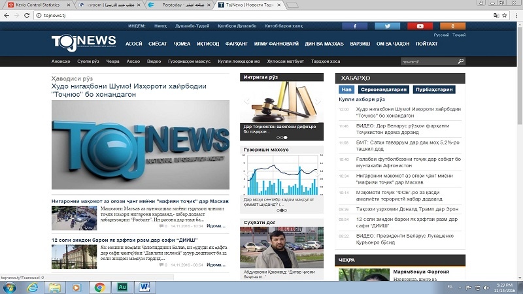Select the Нав news tab
This screenshot has width=523, height=294.
[346, 90]
